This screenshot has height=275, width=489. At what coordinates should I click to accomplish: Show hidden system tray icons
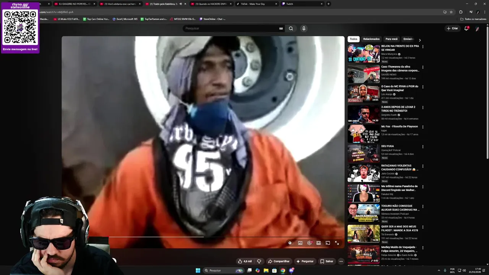(439, 270)
